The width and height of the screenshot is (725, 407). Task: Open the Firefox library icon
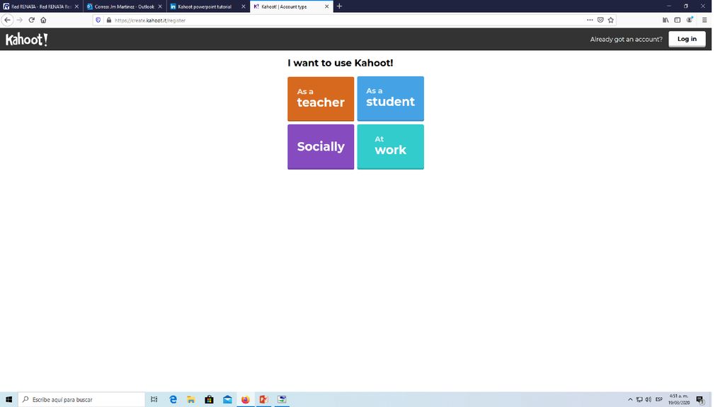(x=666, y=20)
